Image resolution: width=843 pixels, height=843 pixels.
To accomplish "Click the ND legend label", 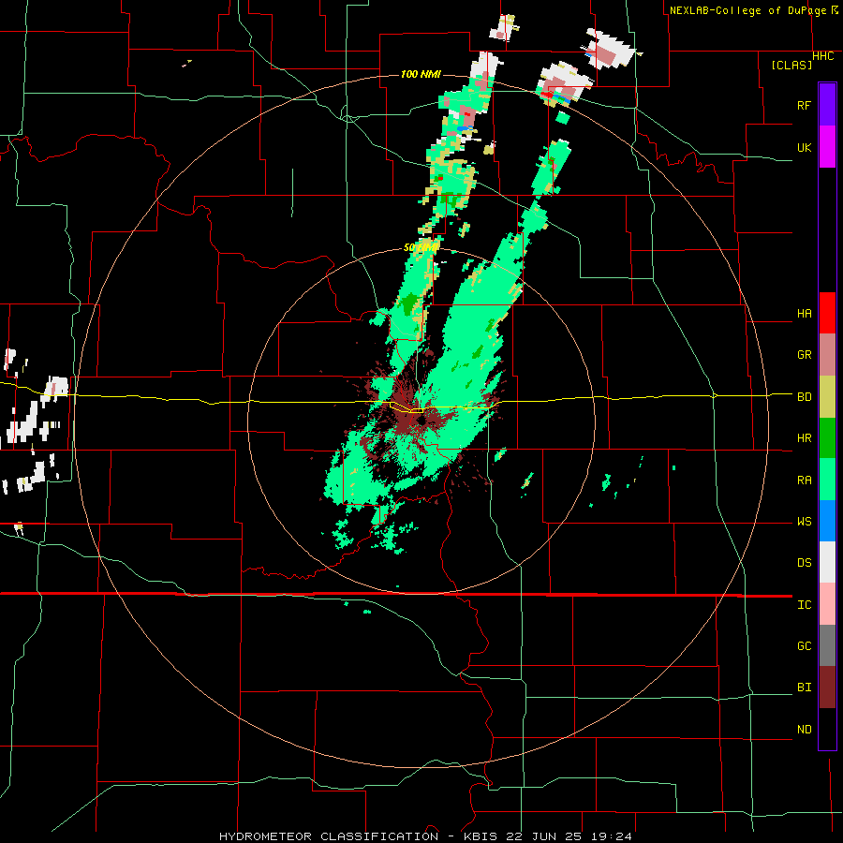I will pos(804,730).
